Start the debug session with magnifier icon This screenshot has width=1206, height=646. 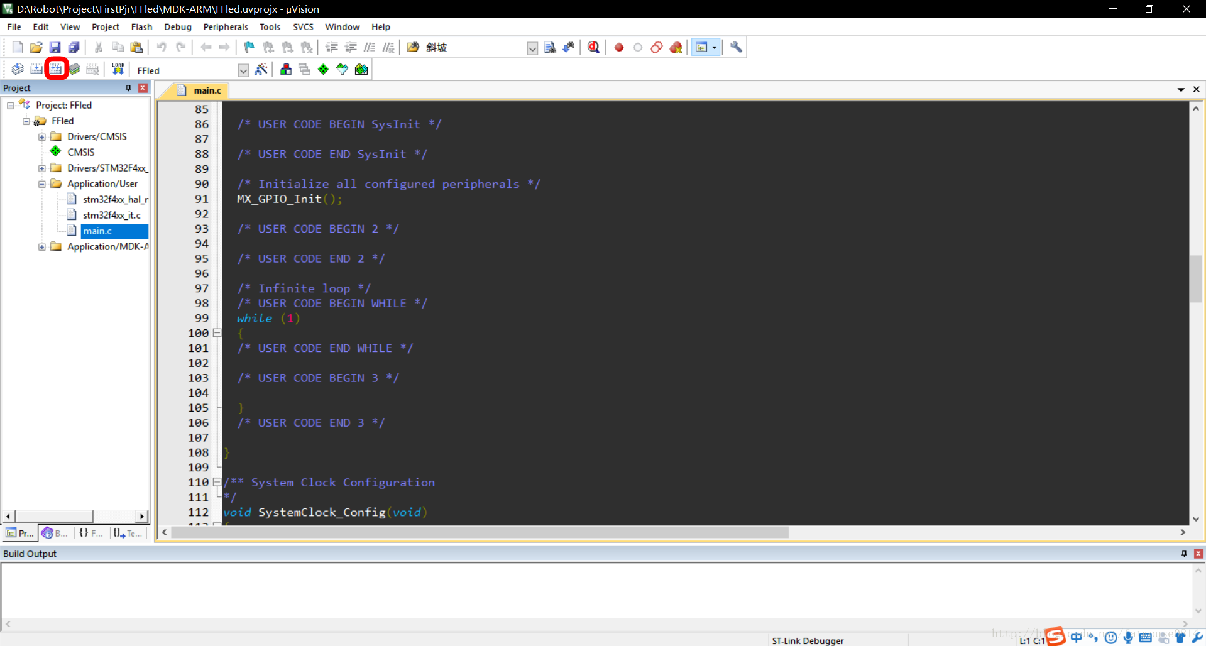point(593,47)
